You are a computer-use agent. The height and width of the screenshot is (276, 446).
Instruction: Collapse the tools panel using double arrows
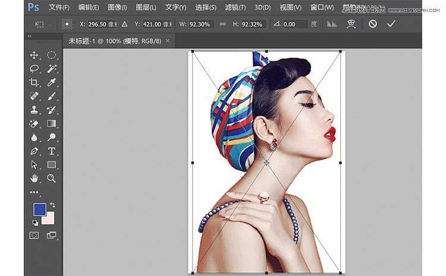pos(30,36)
